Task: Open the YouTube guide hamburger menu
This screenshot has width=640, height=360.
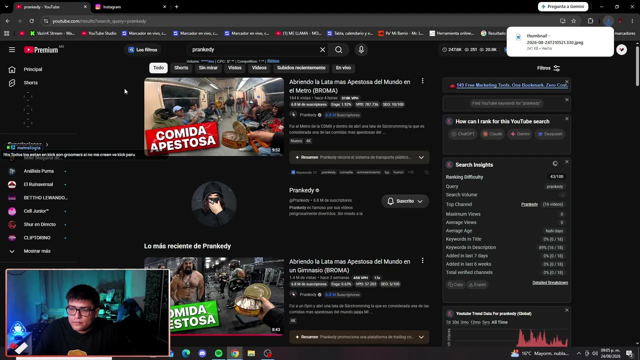Action: [12, 49]
